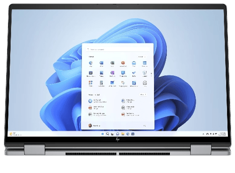This screenshot has width=235, height=173.
Task: Open Microsoft Store from the taskbar
Action: point(133,134)
